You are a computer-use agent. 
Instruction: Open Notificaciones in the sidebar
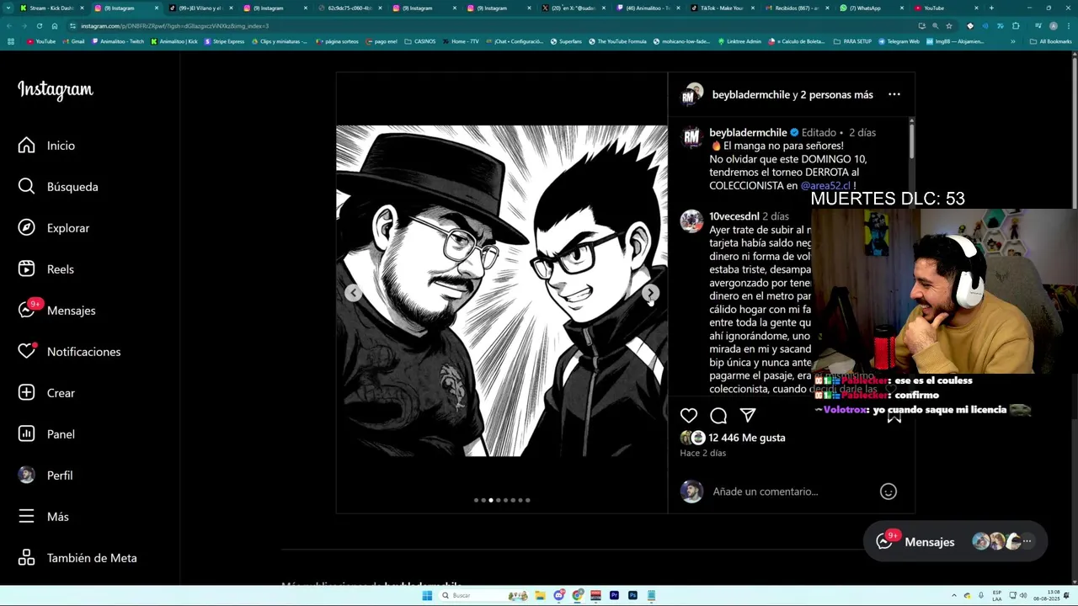[69, 352]
